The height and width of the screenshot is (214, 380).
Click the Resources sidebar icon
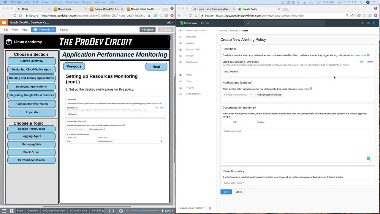pos(180,37)
